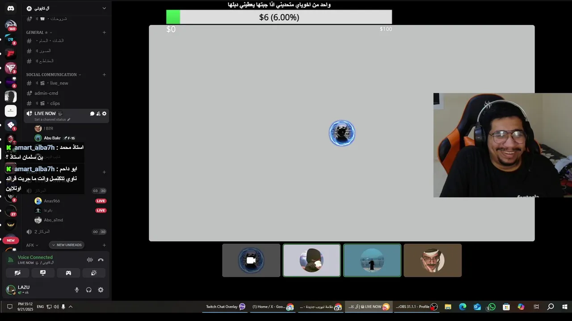
Task: Select the hooded-figure participant tile
Action: (x=311, y=260)
